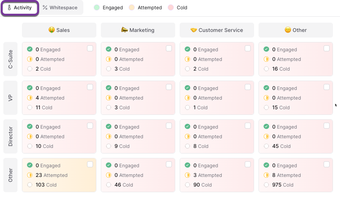Click the smiley icon on Other column header
The width and height of the screenshot is (340, 197).
click(288, 30)
